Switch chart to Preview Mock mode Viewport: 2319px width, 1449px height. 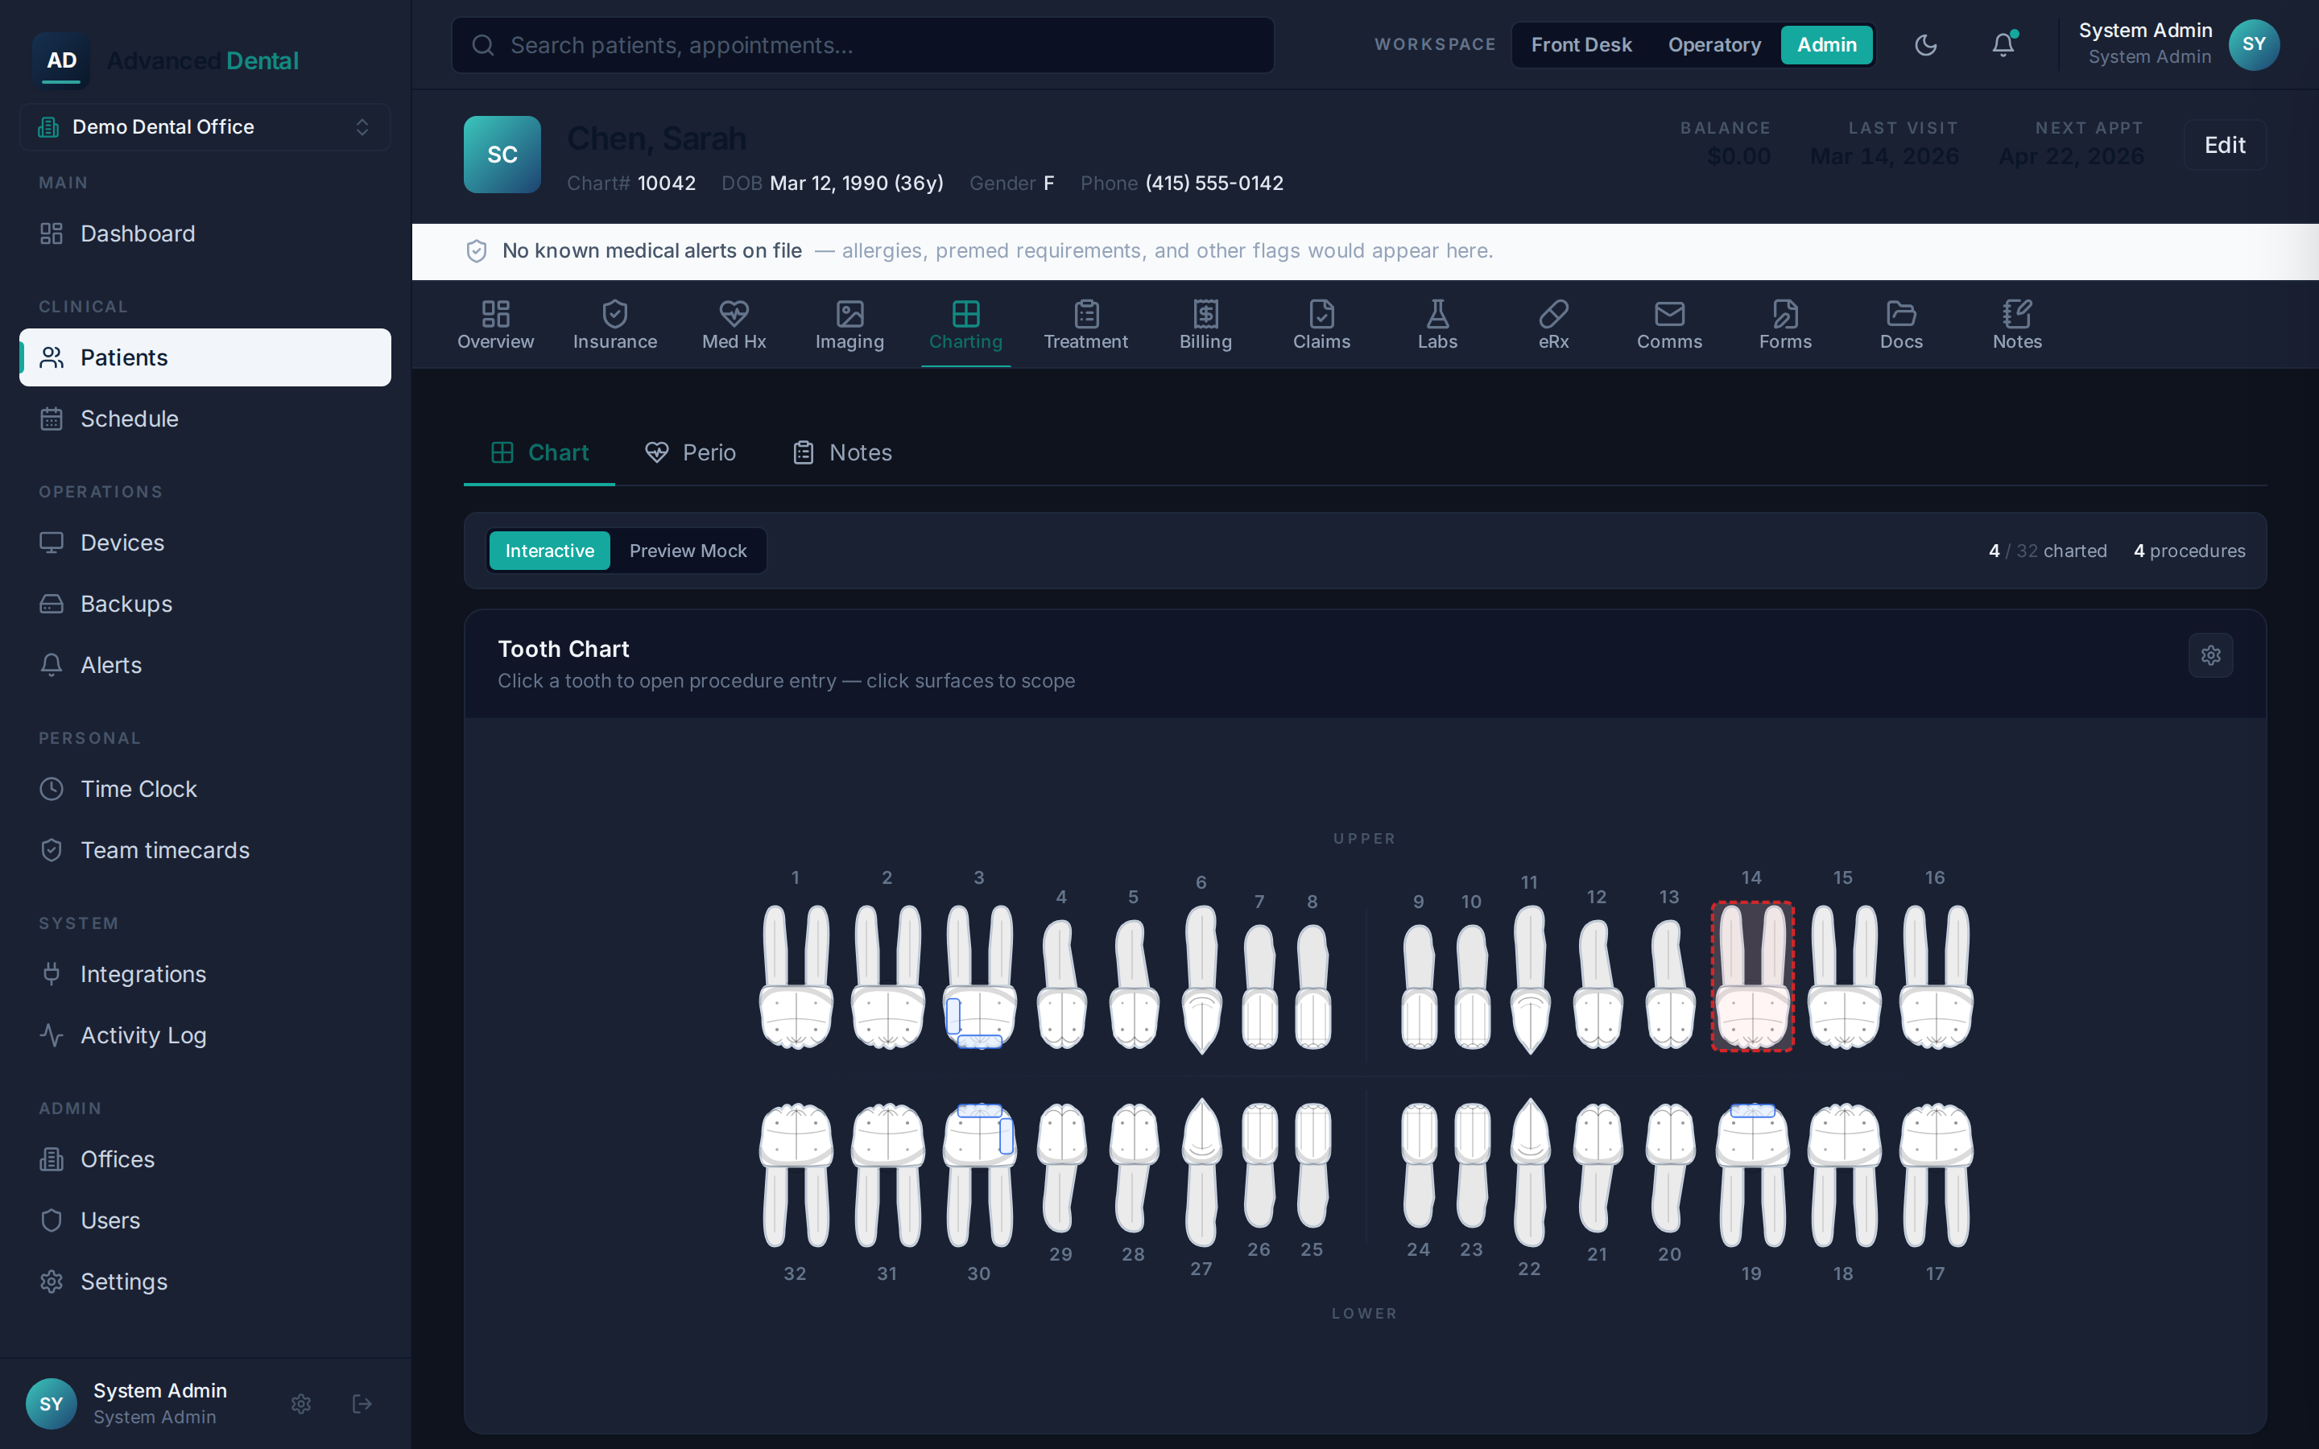[687, 551]
